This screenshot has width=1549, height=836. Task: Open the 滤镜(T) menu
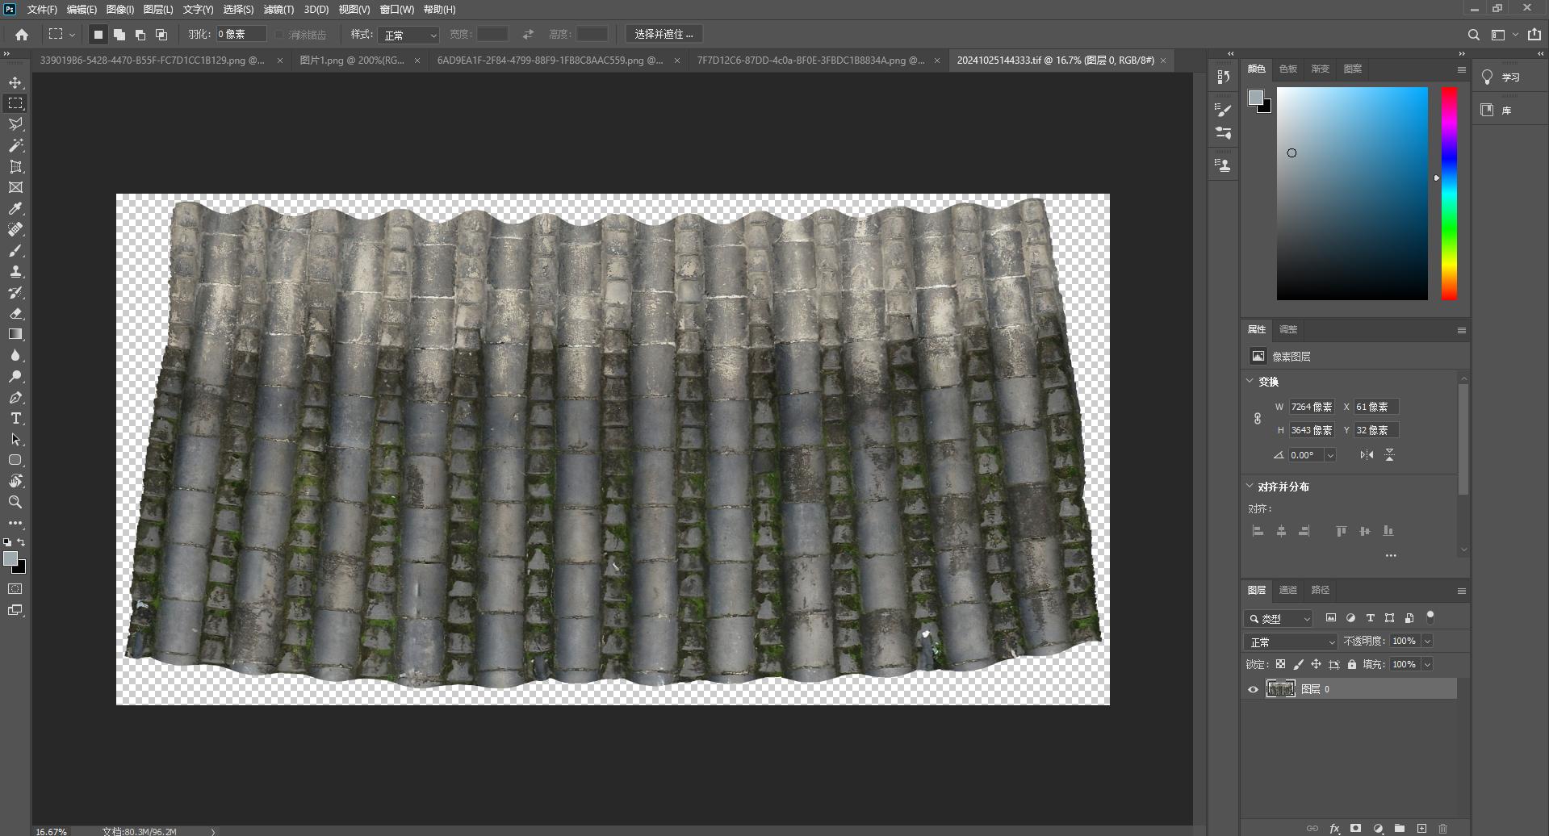click(x=278, y=10)
